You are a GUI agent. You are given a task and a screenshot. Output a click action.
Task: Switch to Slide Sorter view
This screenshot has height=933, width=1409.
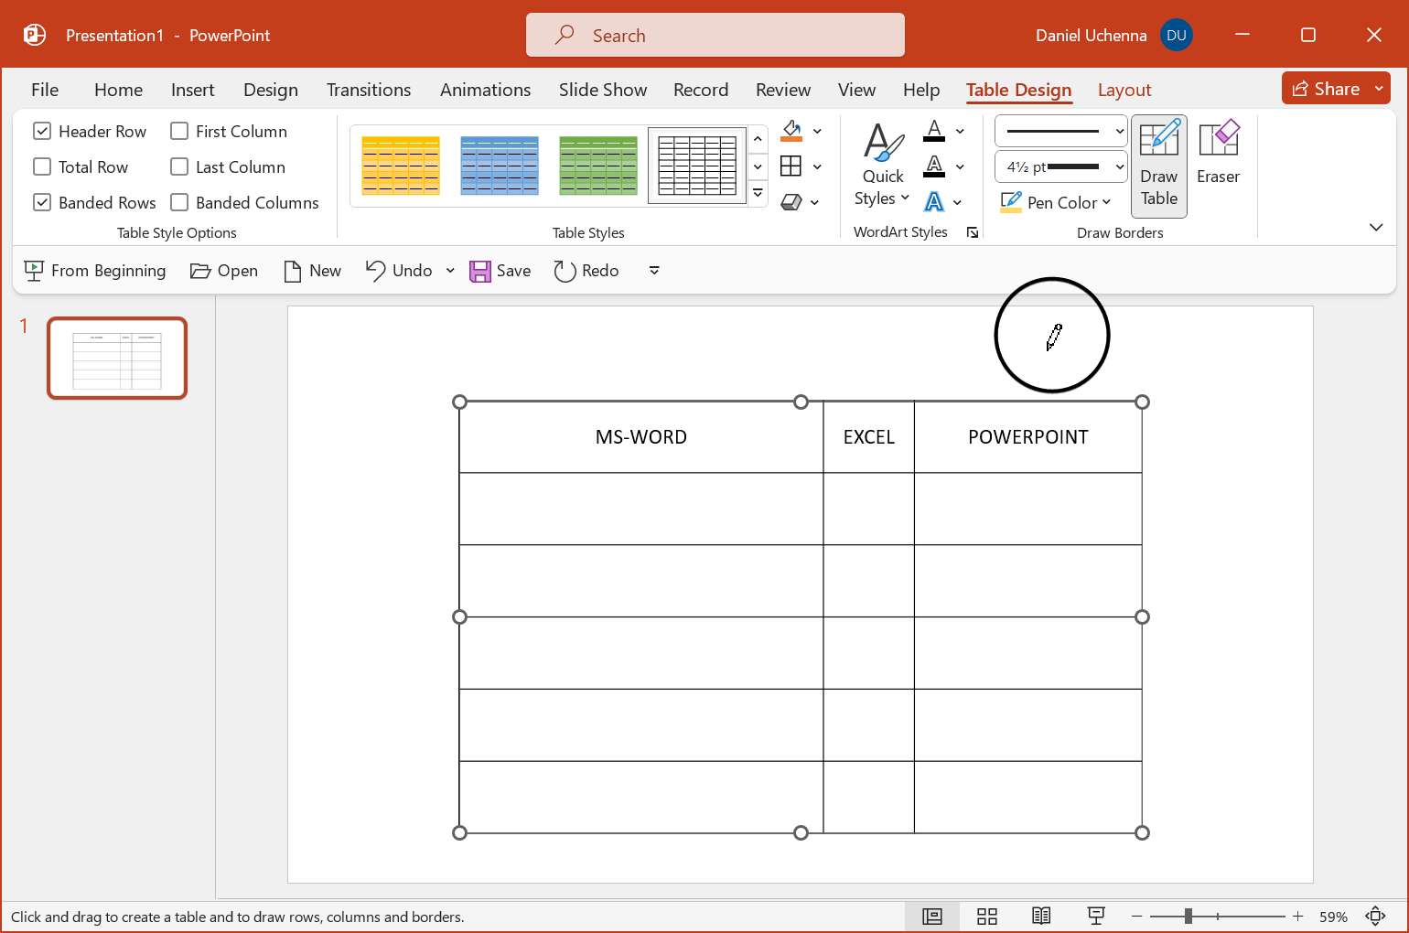986,917
